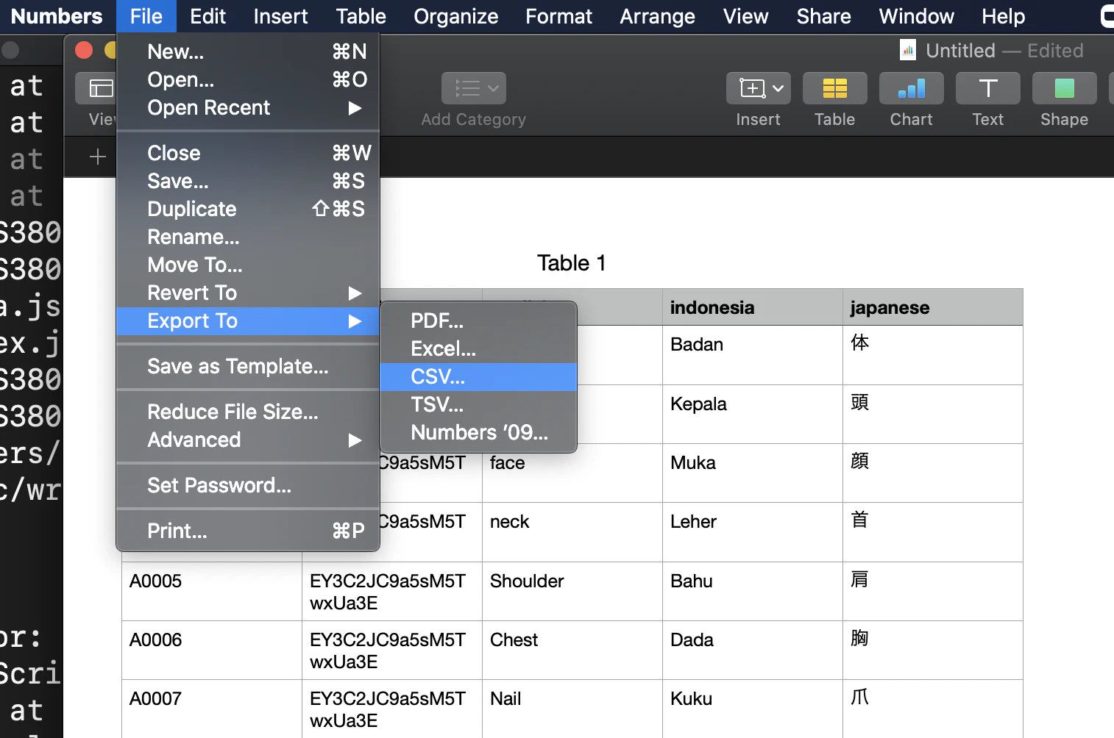Viewport: 1114px width, 738px height.
Task: Click the View sidebar toolbar icon
Action: coord(99,89)
